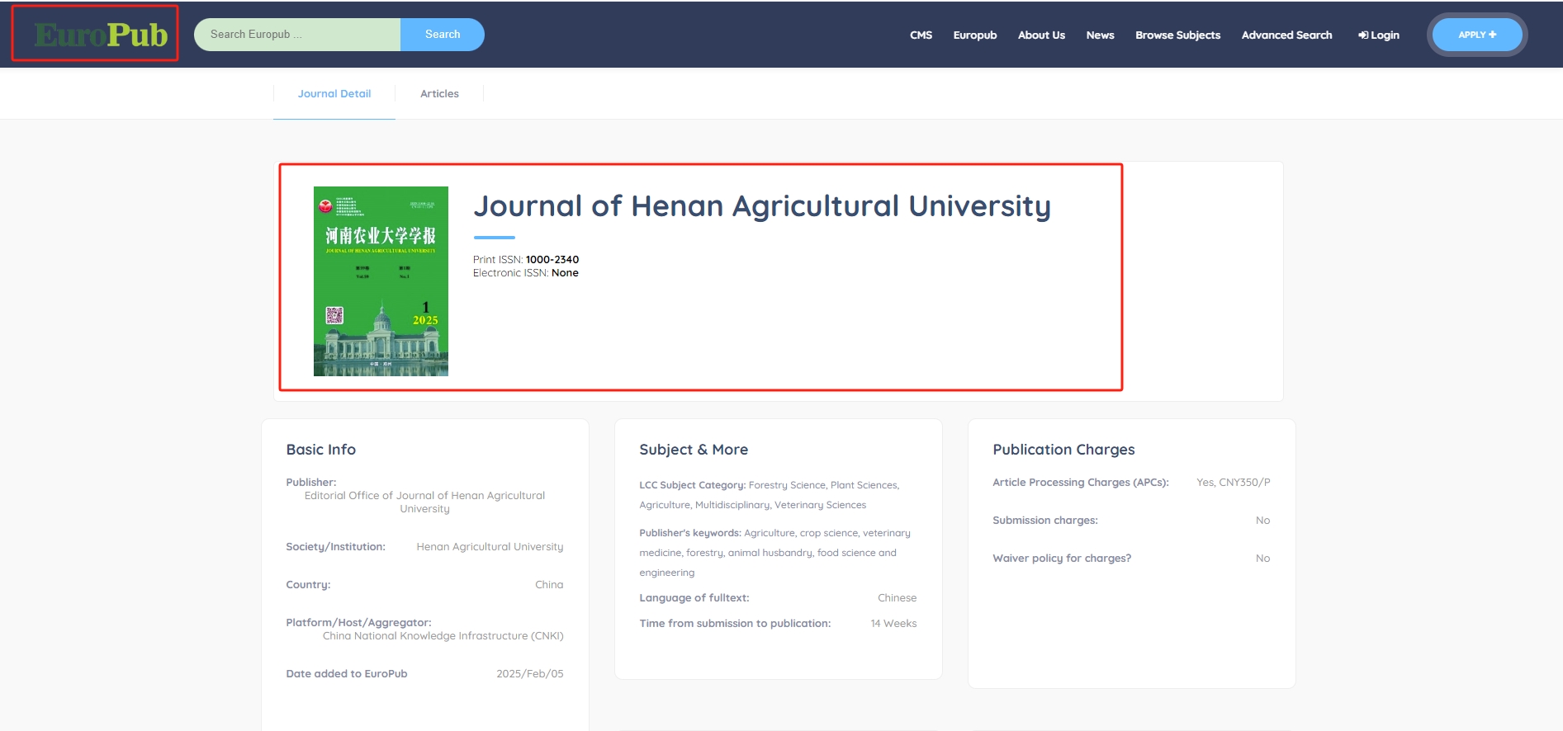Go to About Us page

[1041, 35]
